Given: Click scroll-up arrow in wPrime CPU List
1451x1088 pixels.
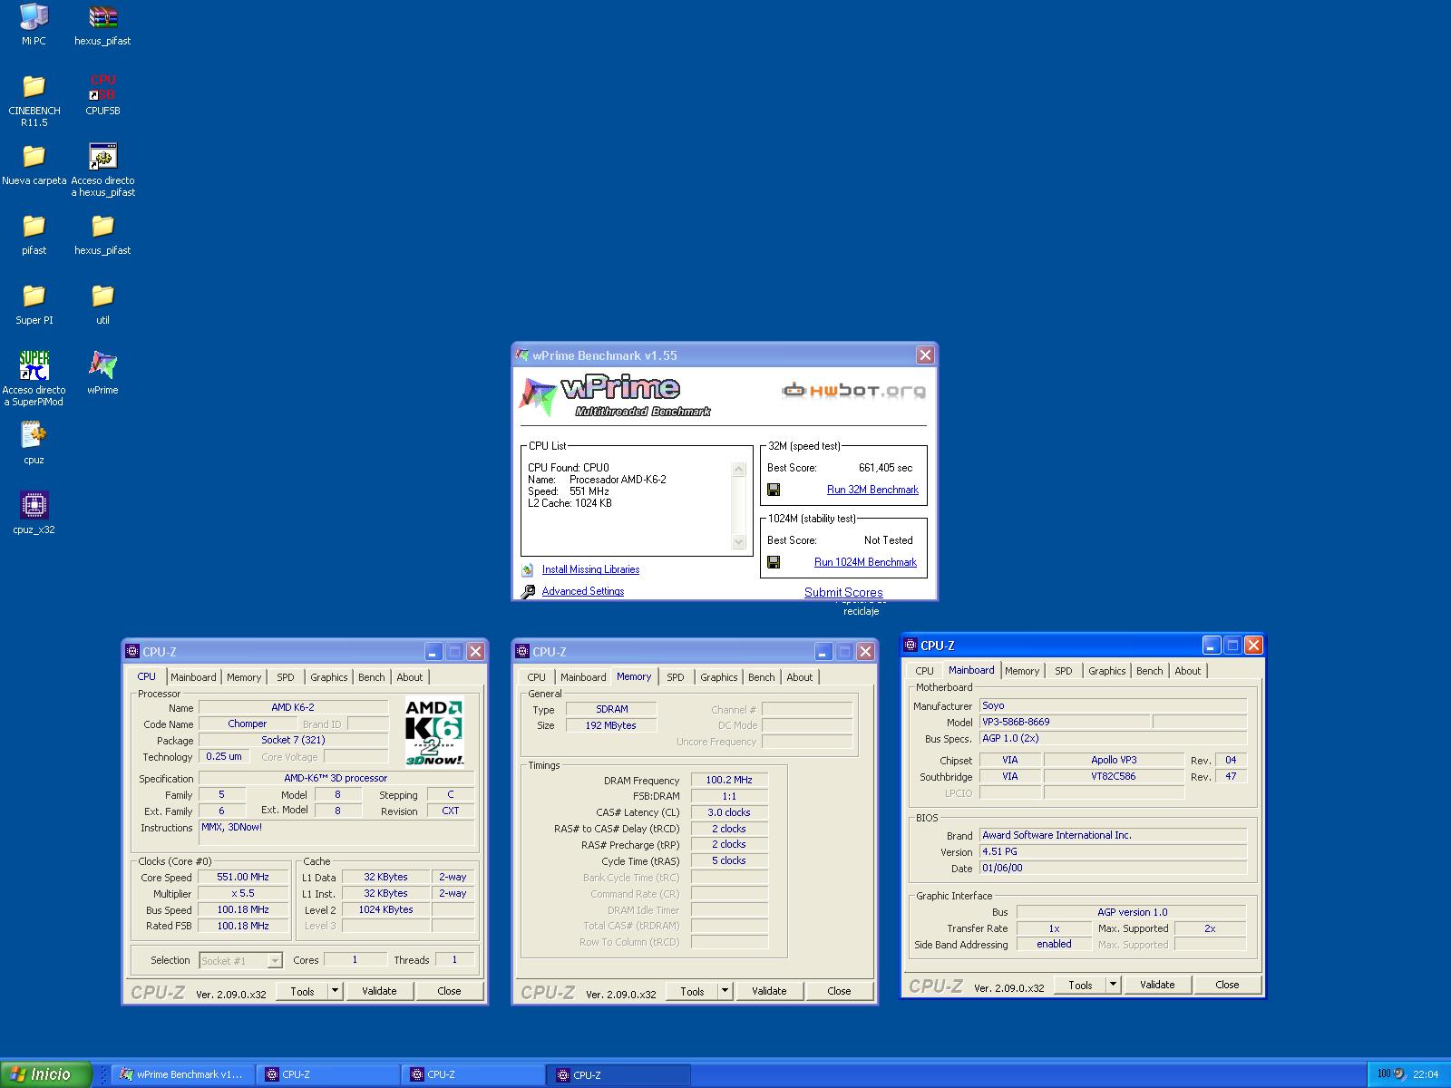Looking at the screenshot, I should click(x=738, y=469).
